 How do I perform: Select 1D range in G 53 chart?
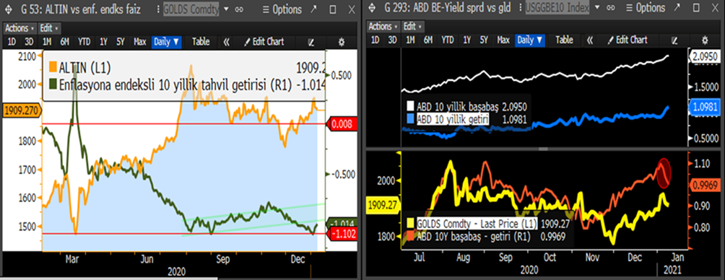tap(12, 42)
